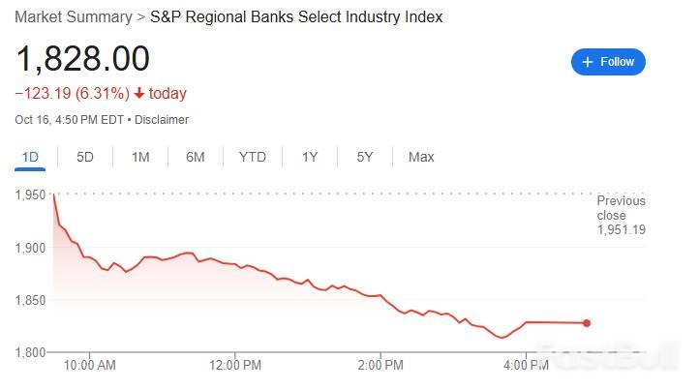Click the Follow button
This screenshot has width=699, height=389.
pyautogui.click(x=608, y=62)
